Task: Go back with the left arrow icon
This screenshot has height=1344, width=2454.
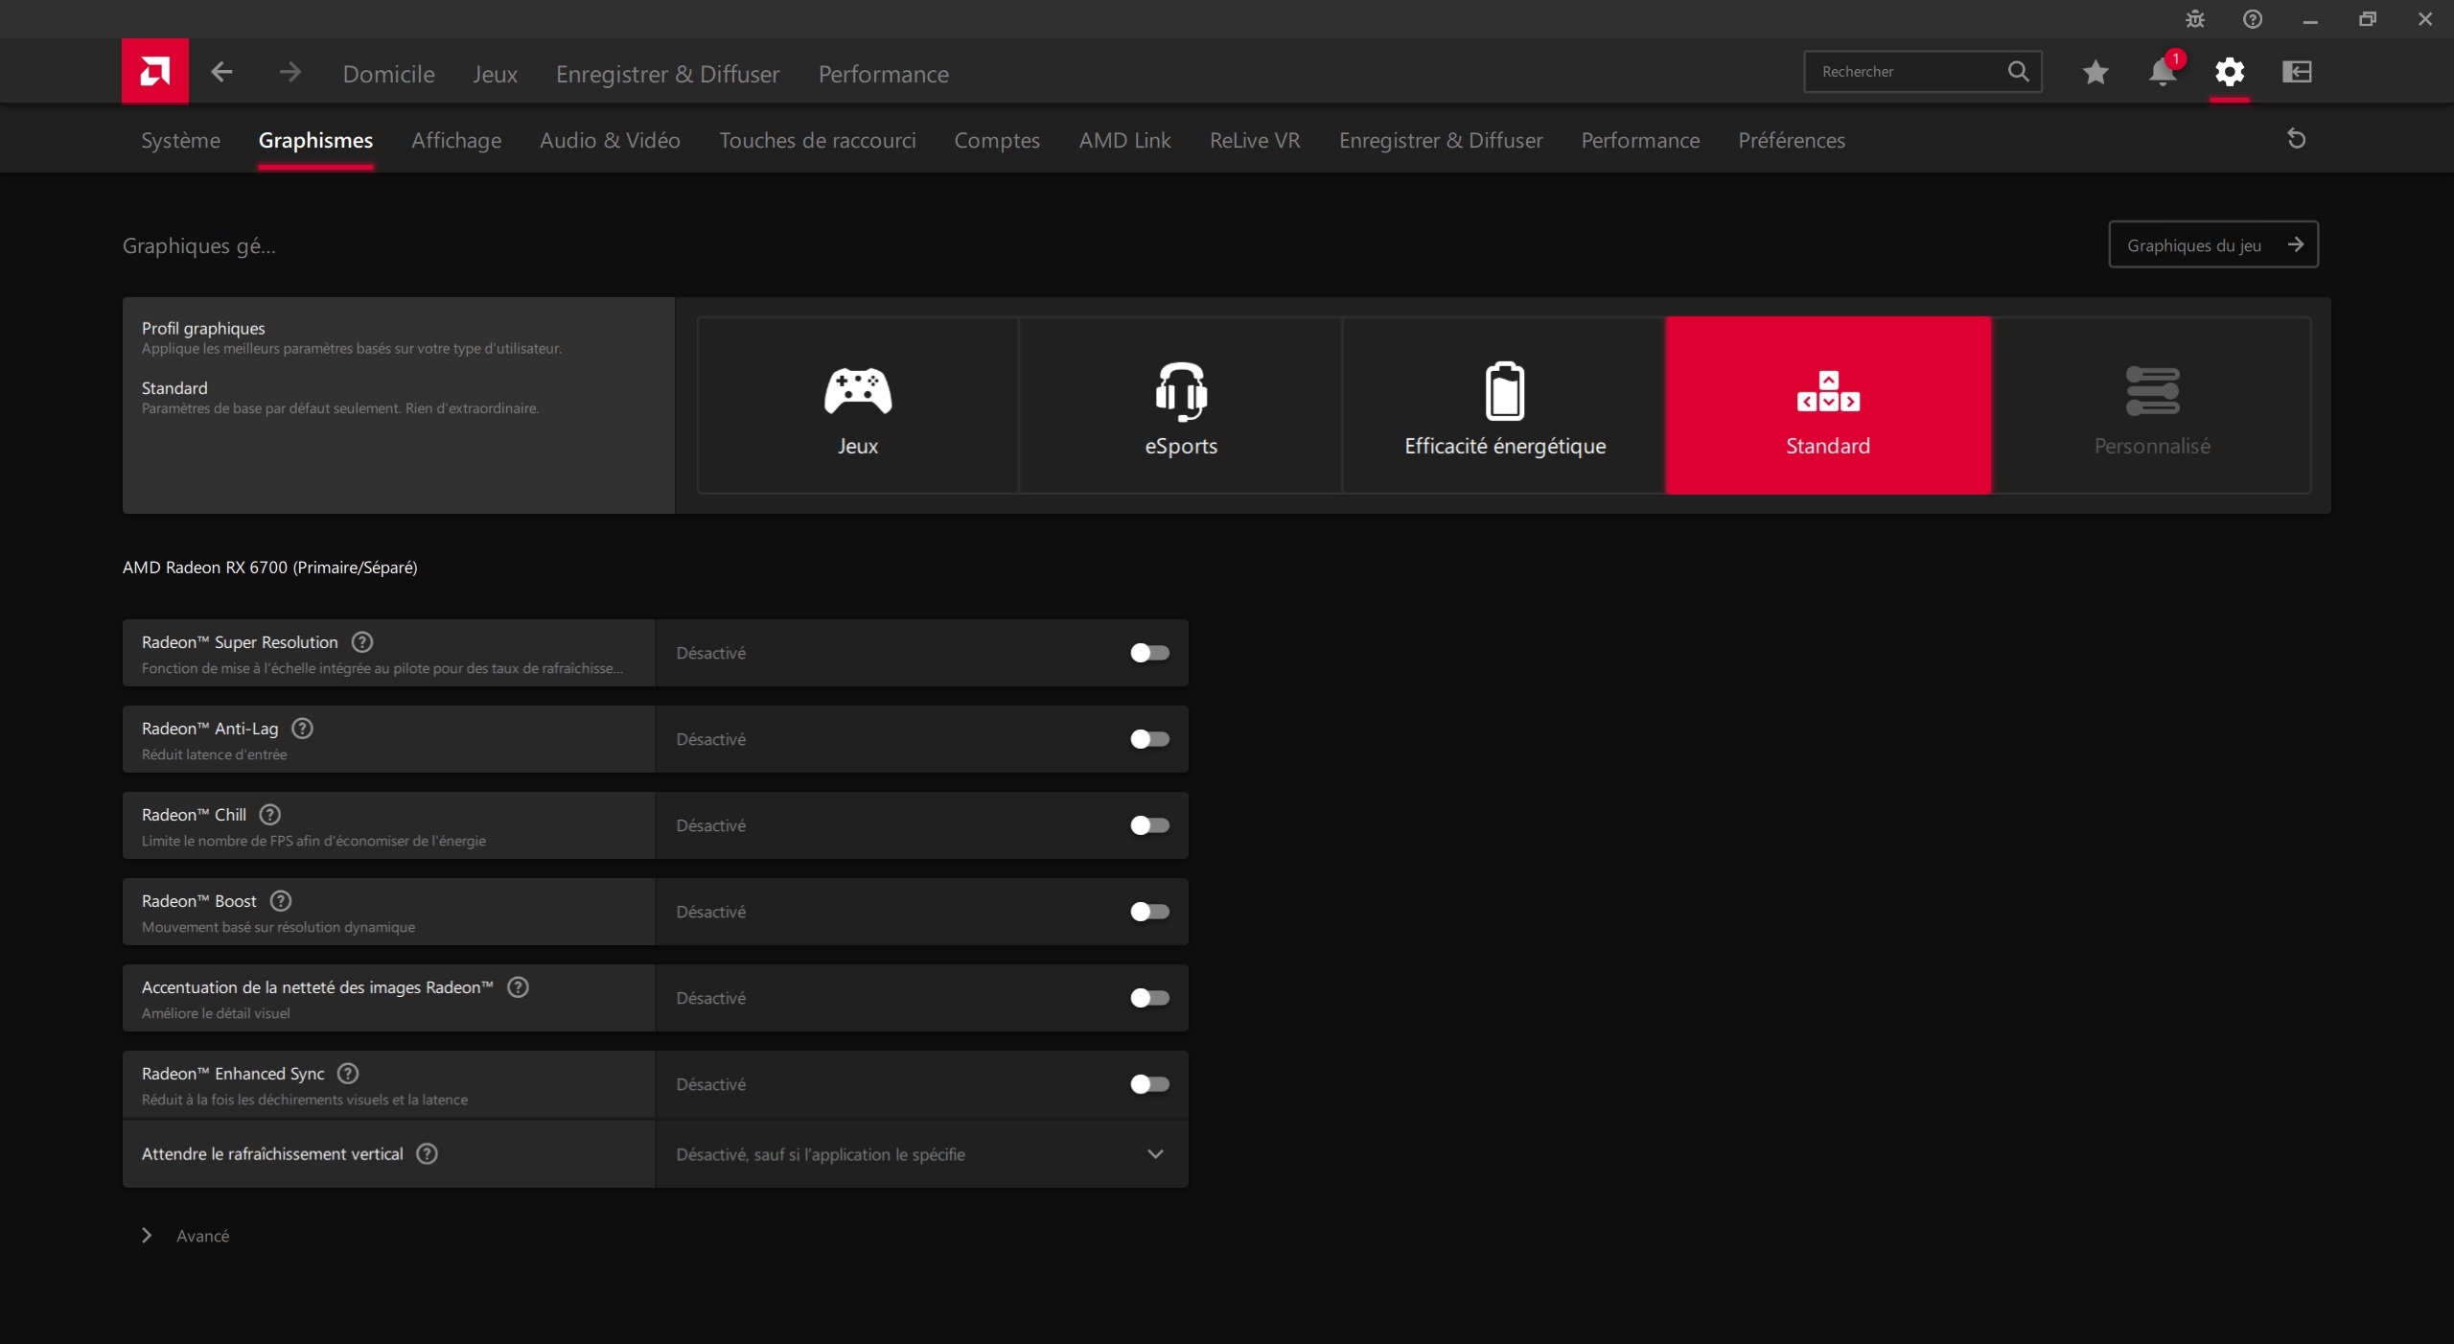Action: tap(221, 72)
